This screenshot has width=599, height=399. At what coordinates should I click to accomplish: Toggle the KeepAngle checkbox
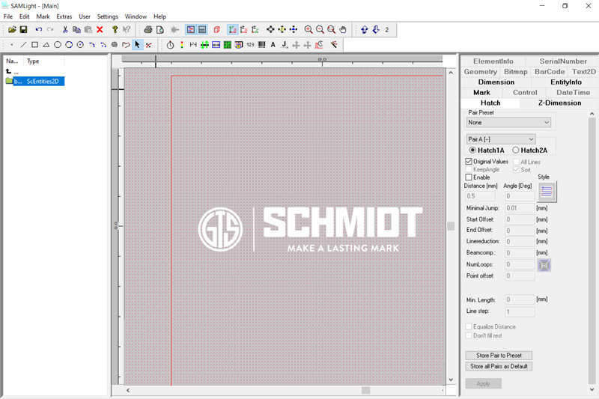pos(469,169)
